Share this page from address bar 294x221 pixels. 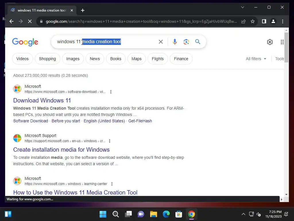243,21
